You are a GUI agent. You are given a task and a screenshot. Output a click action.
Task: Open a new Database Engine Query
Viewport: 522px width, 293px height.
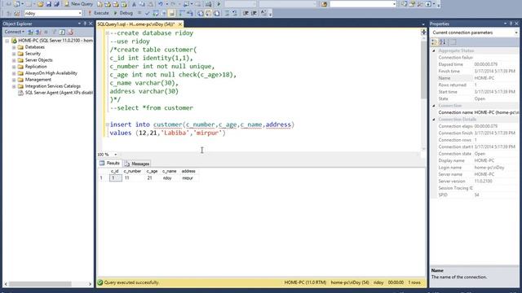pos(100,4)
